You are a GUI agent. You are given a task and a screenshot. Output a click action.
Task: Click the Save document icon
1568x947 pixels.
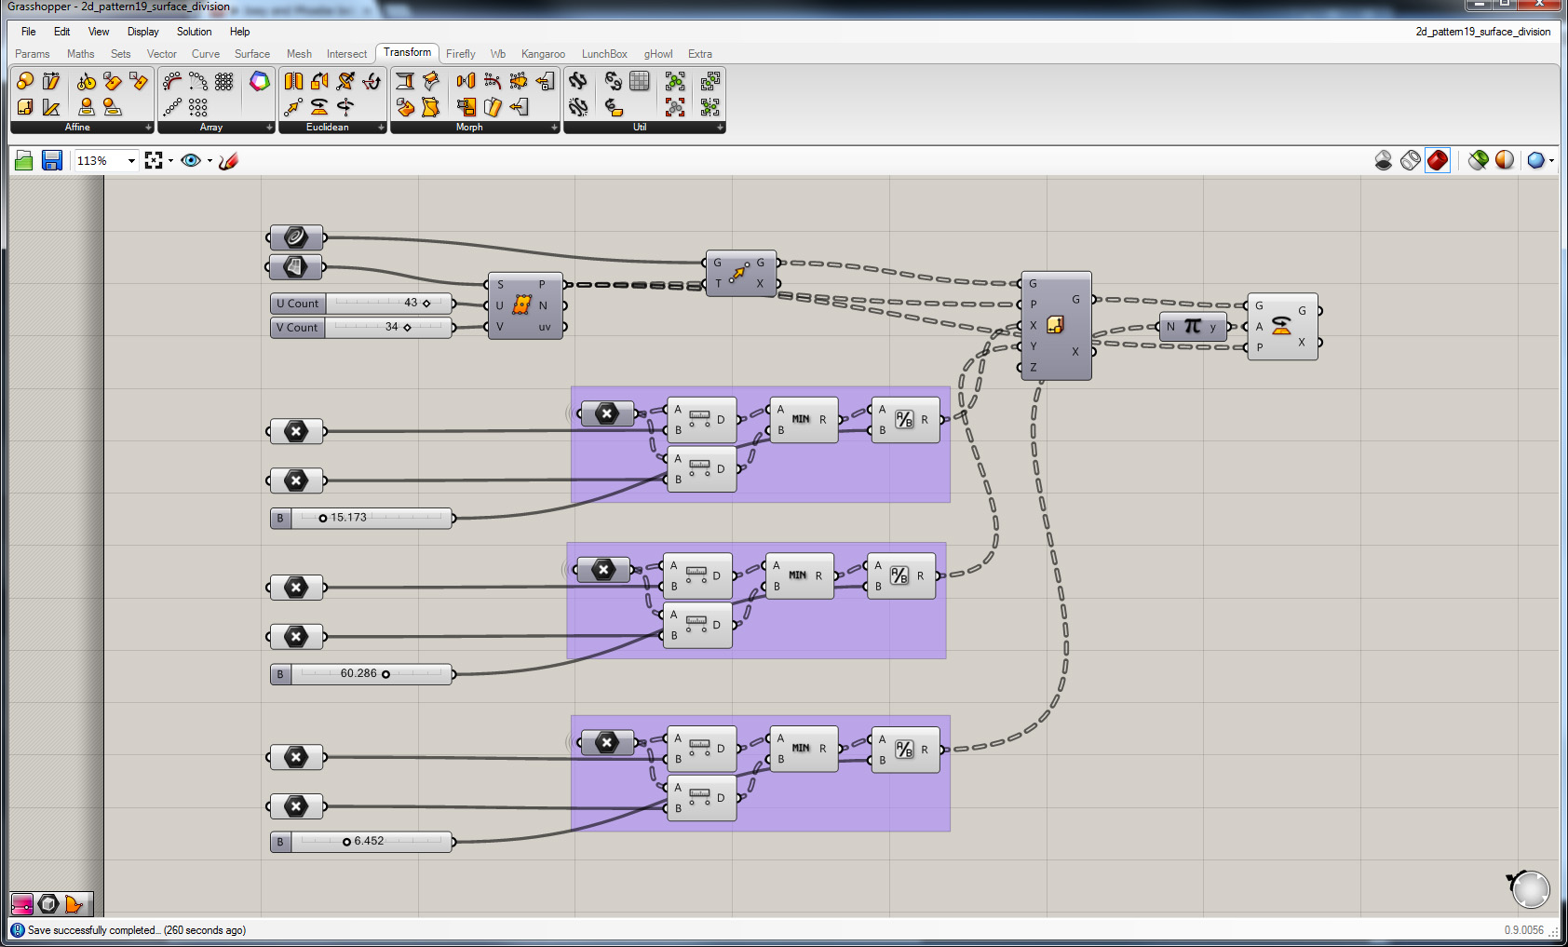click(x=52, y=161)
